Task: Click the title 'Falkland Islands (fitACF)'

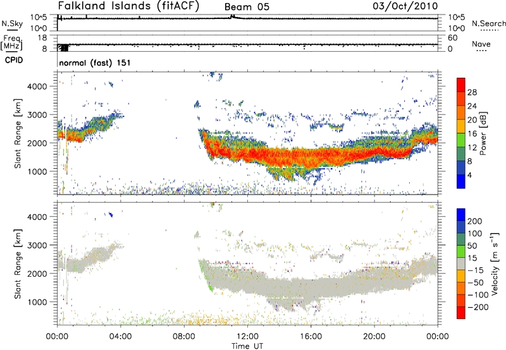Action: point(129,6)
